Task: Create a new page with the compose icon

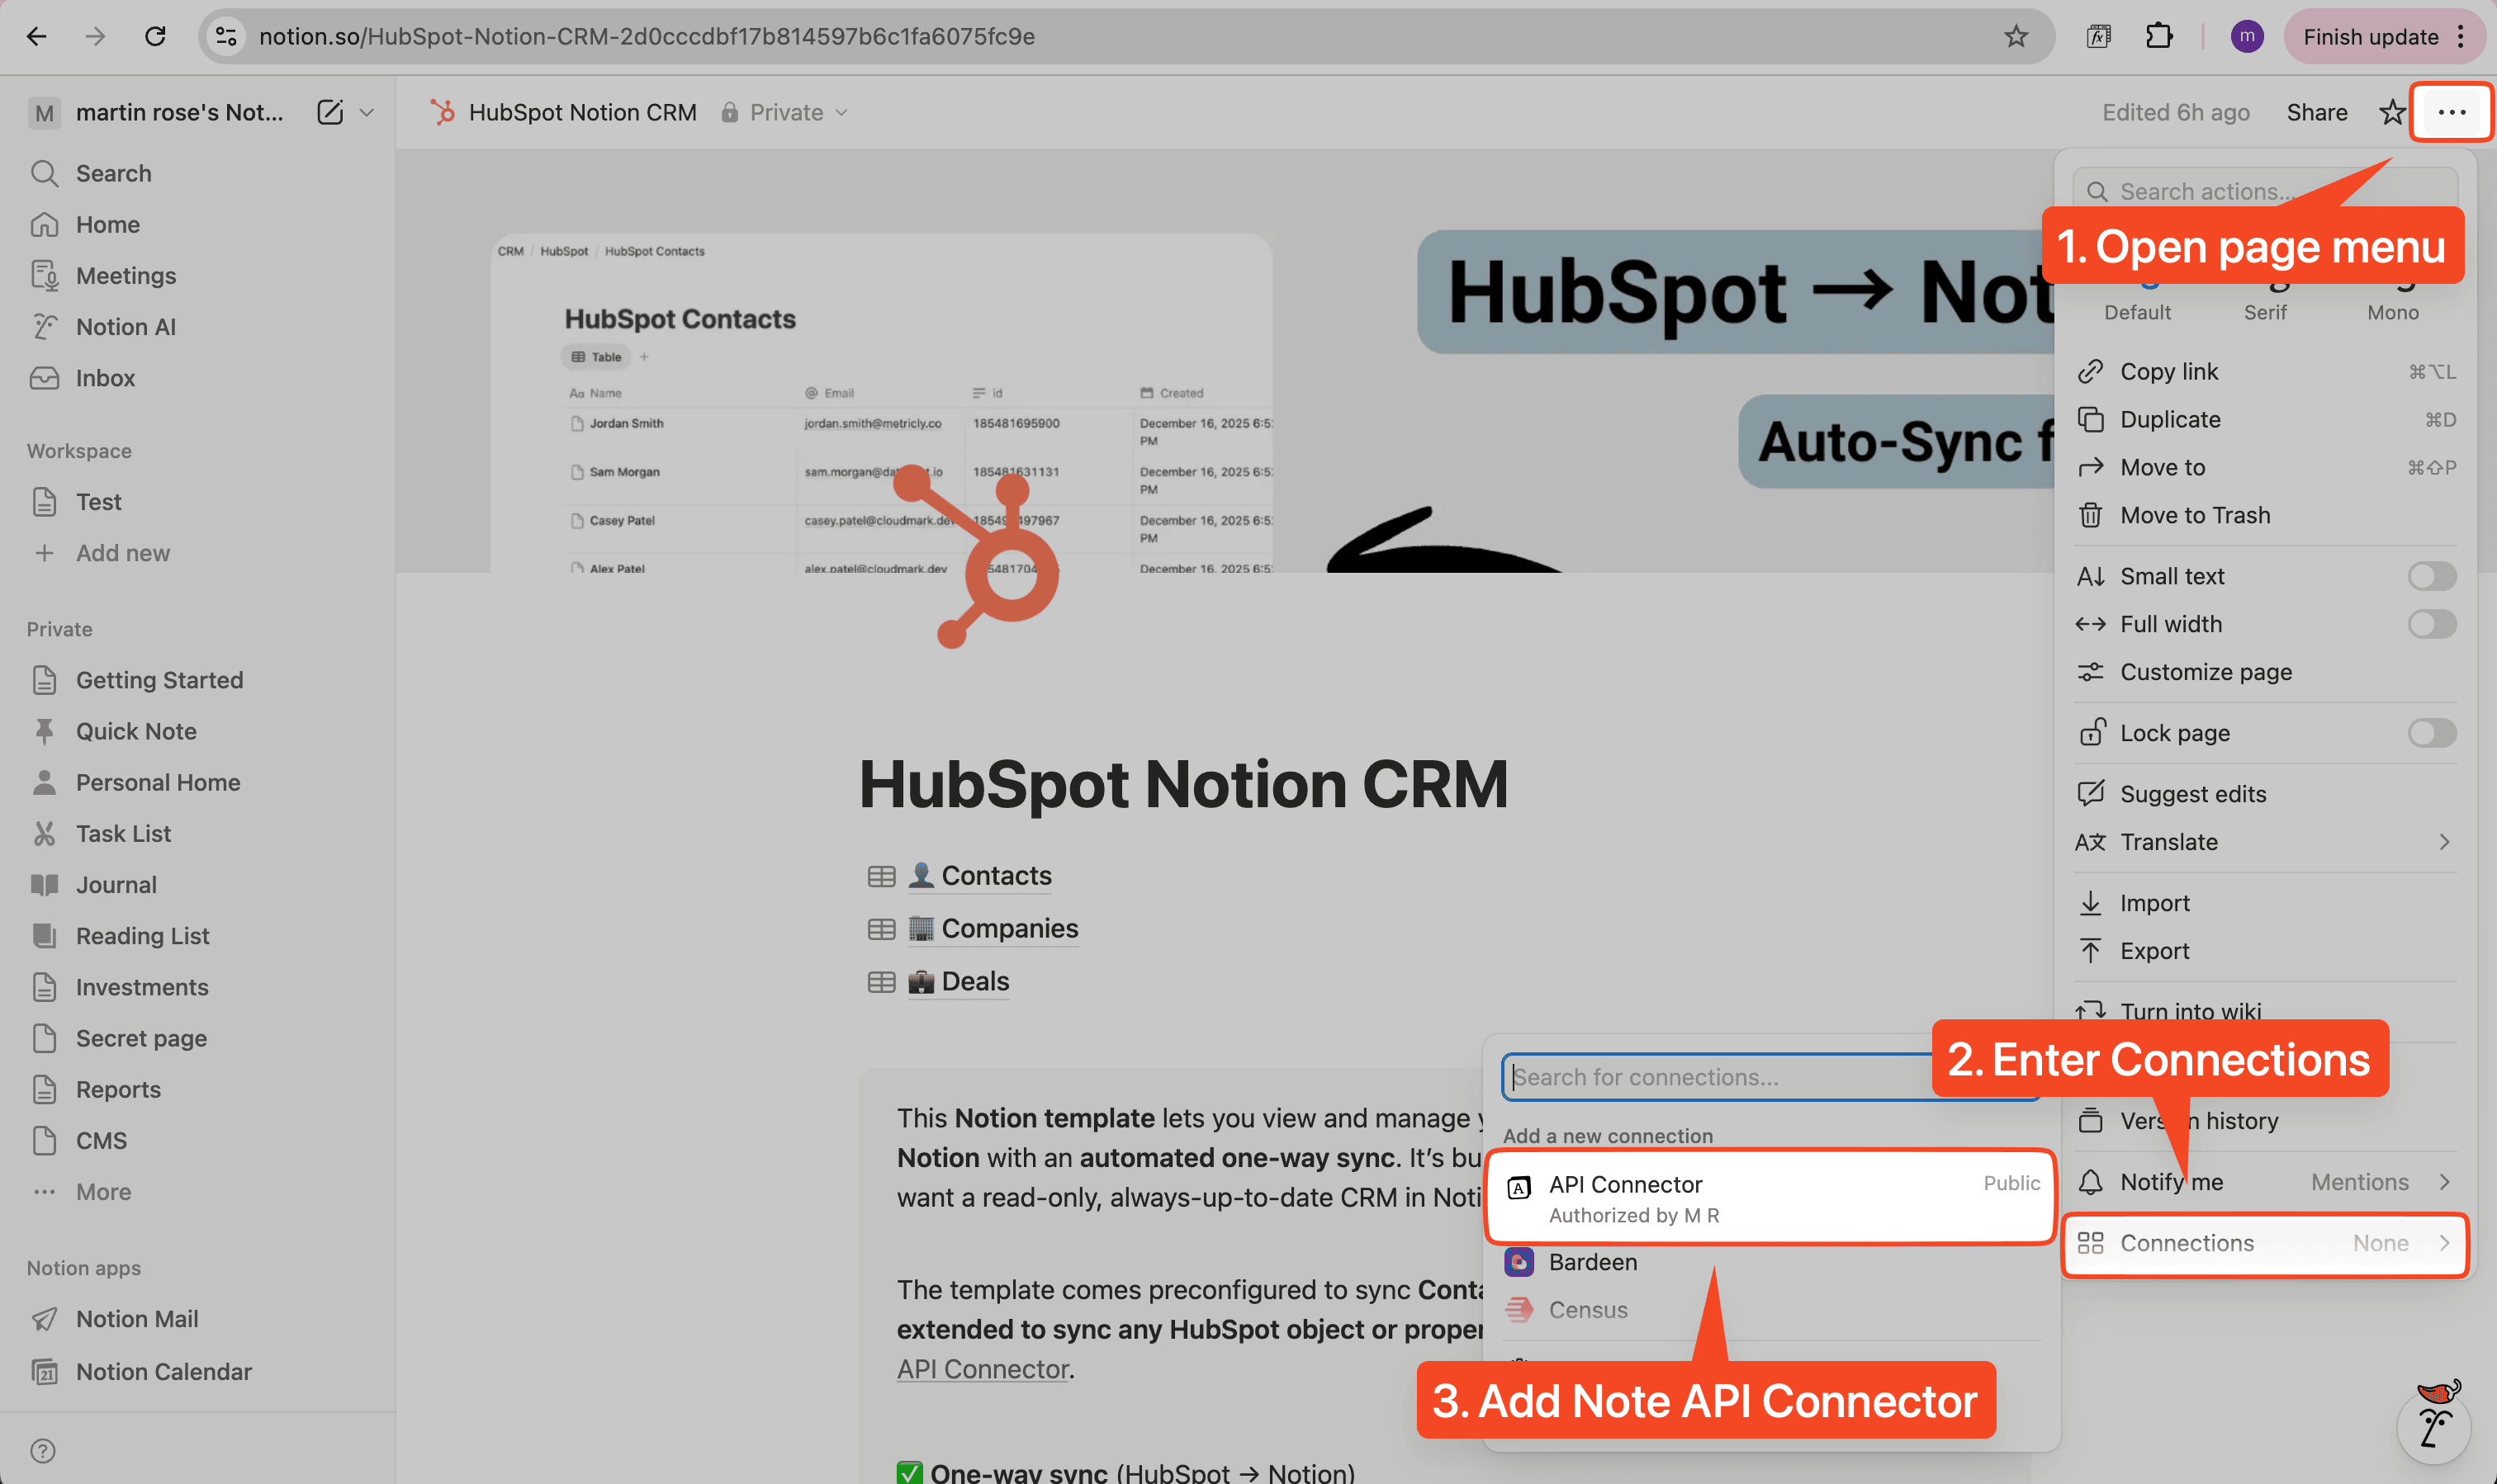Action: tap(330, 112)
